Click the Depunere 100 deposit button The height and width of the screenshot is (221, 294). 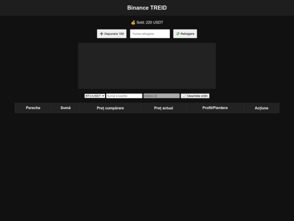112,34
